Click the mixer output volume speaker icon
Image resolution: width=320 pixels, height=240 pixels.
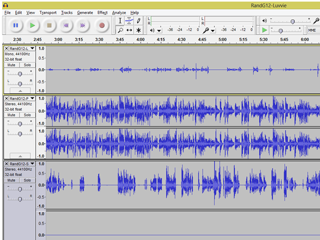click(265, 21)
